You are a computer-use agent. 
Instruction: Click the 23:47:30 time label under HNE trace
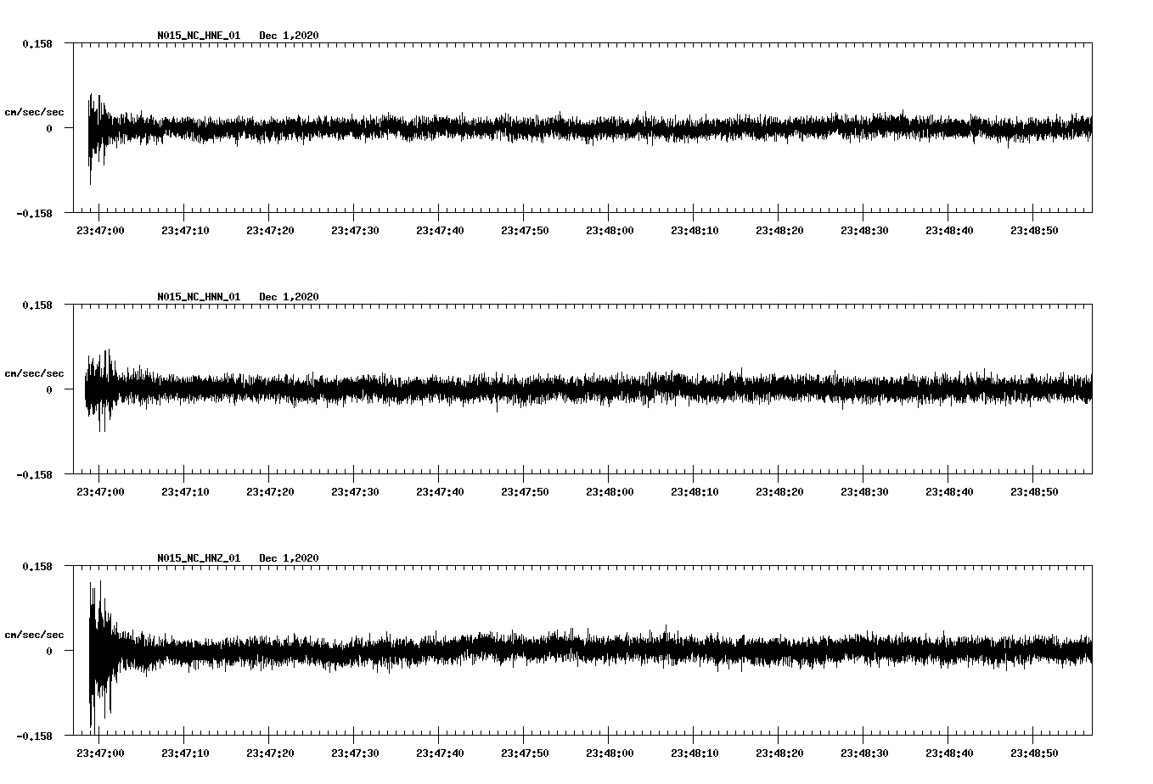pyautogui.click(x=353, y=229)
